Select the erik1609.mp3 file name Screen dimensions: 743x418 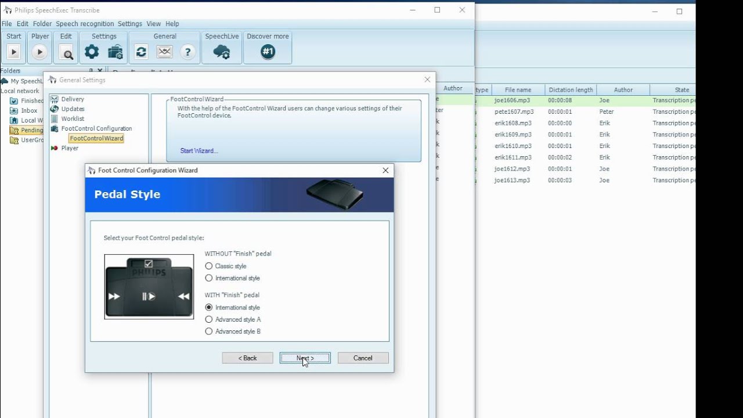point(513,135)
